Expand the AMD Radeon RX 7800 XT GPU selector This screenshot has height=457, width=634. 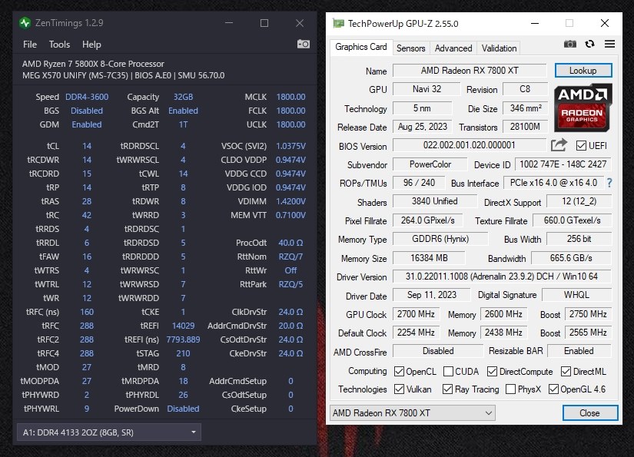[x=413, y=413]
